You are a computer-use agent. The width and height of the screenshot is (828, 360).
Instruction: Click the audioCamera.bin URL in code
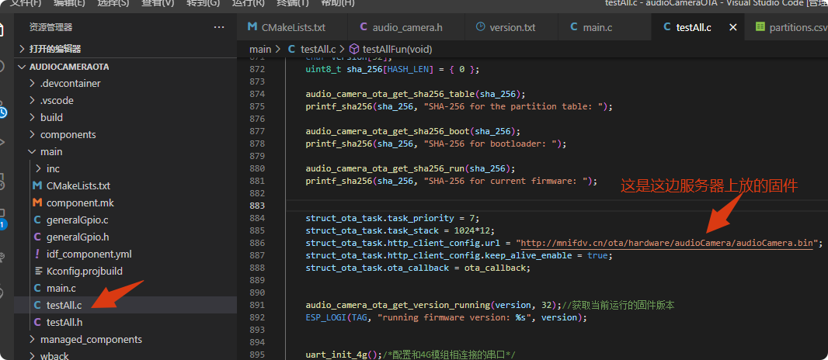668,243
